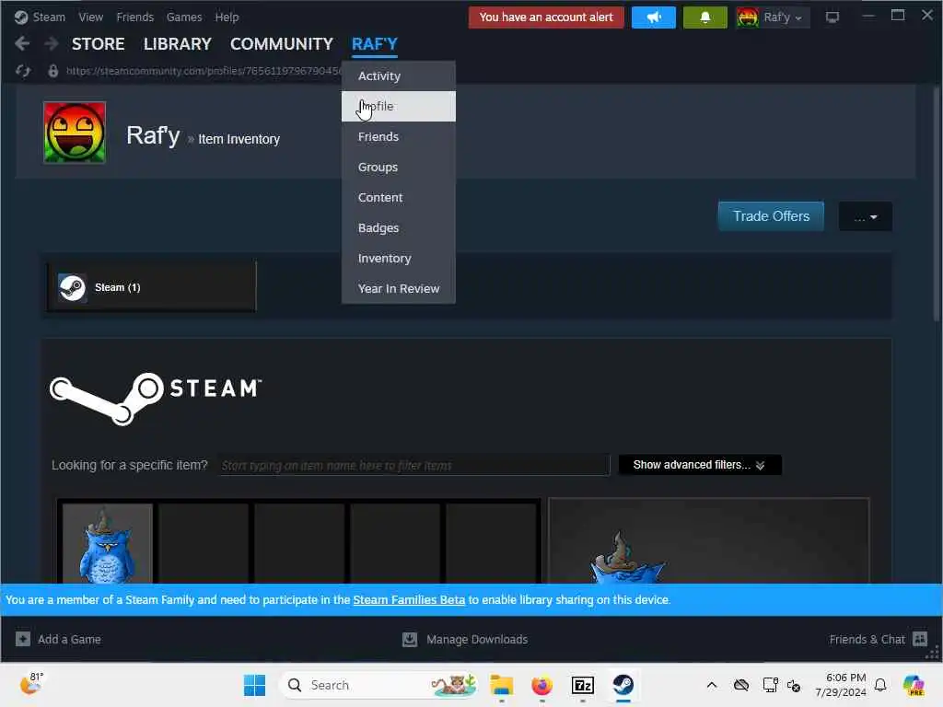Reload the page with the refresh icon
943x707 pixels.
[x=23, y=71]
